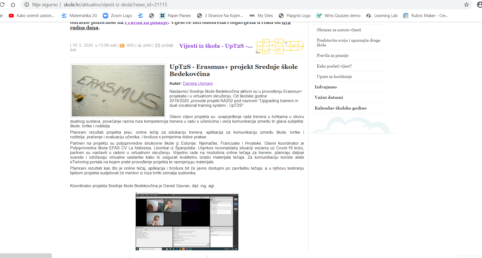Click the date text '18. 5. 2020.'

coord(83,45)
